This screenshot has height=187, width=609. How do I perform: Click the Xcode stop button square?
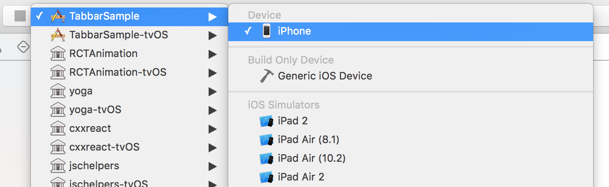coord(20,16)
